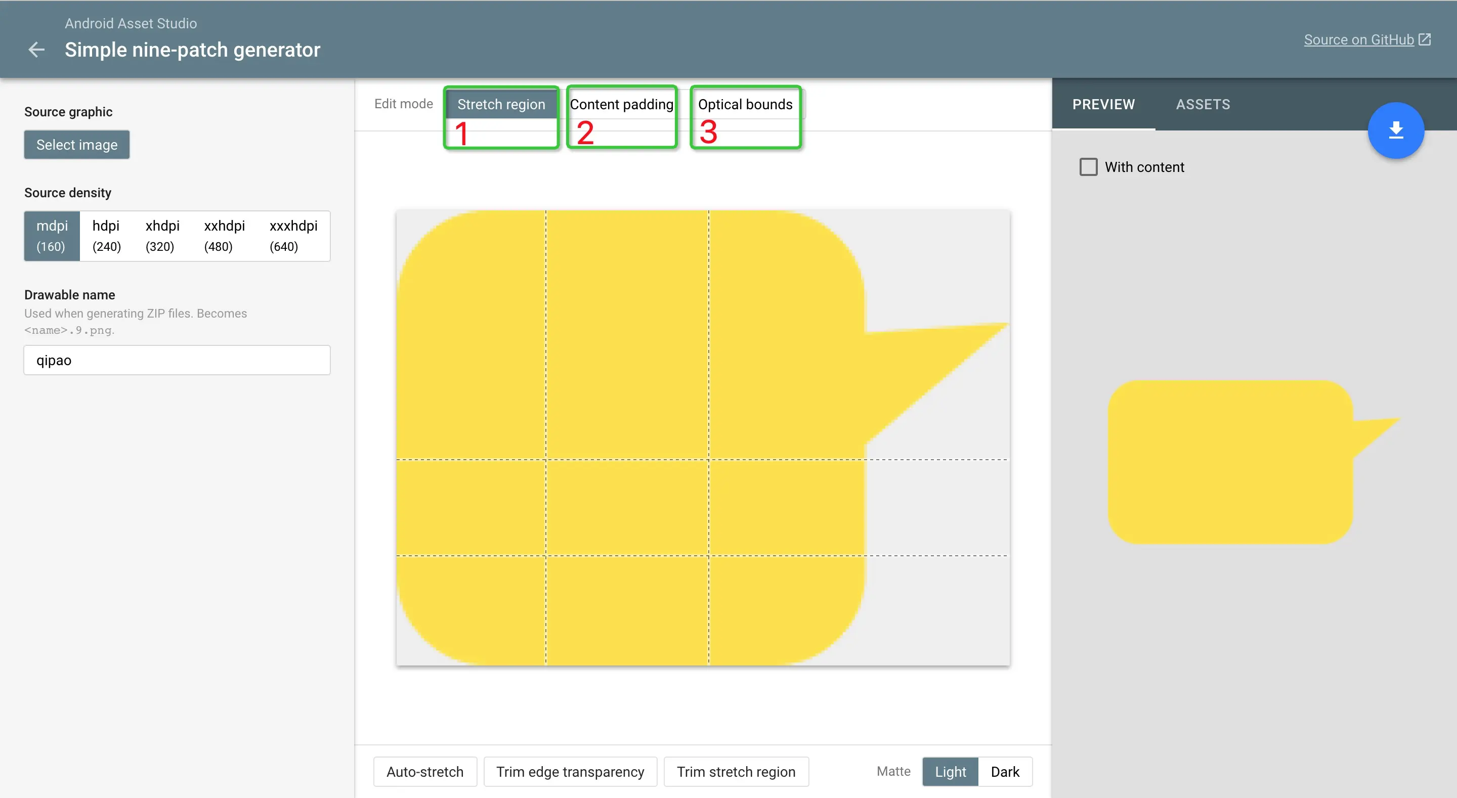Open the PREVIEW tab
Screen dimensions: 1457x798
[1103, 105]
